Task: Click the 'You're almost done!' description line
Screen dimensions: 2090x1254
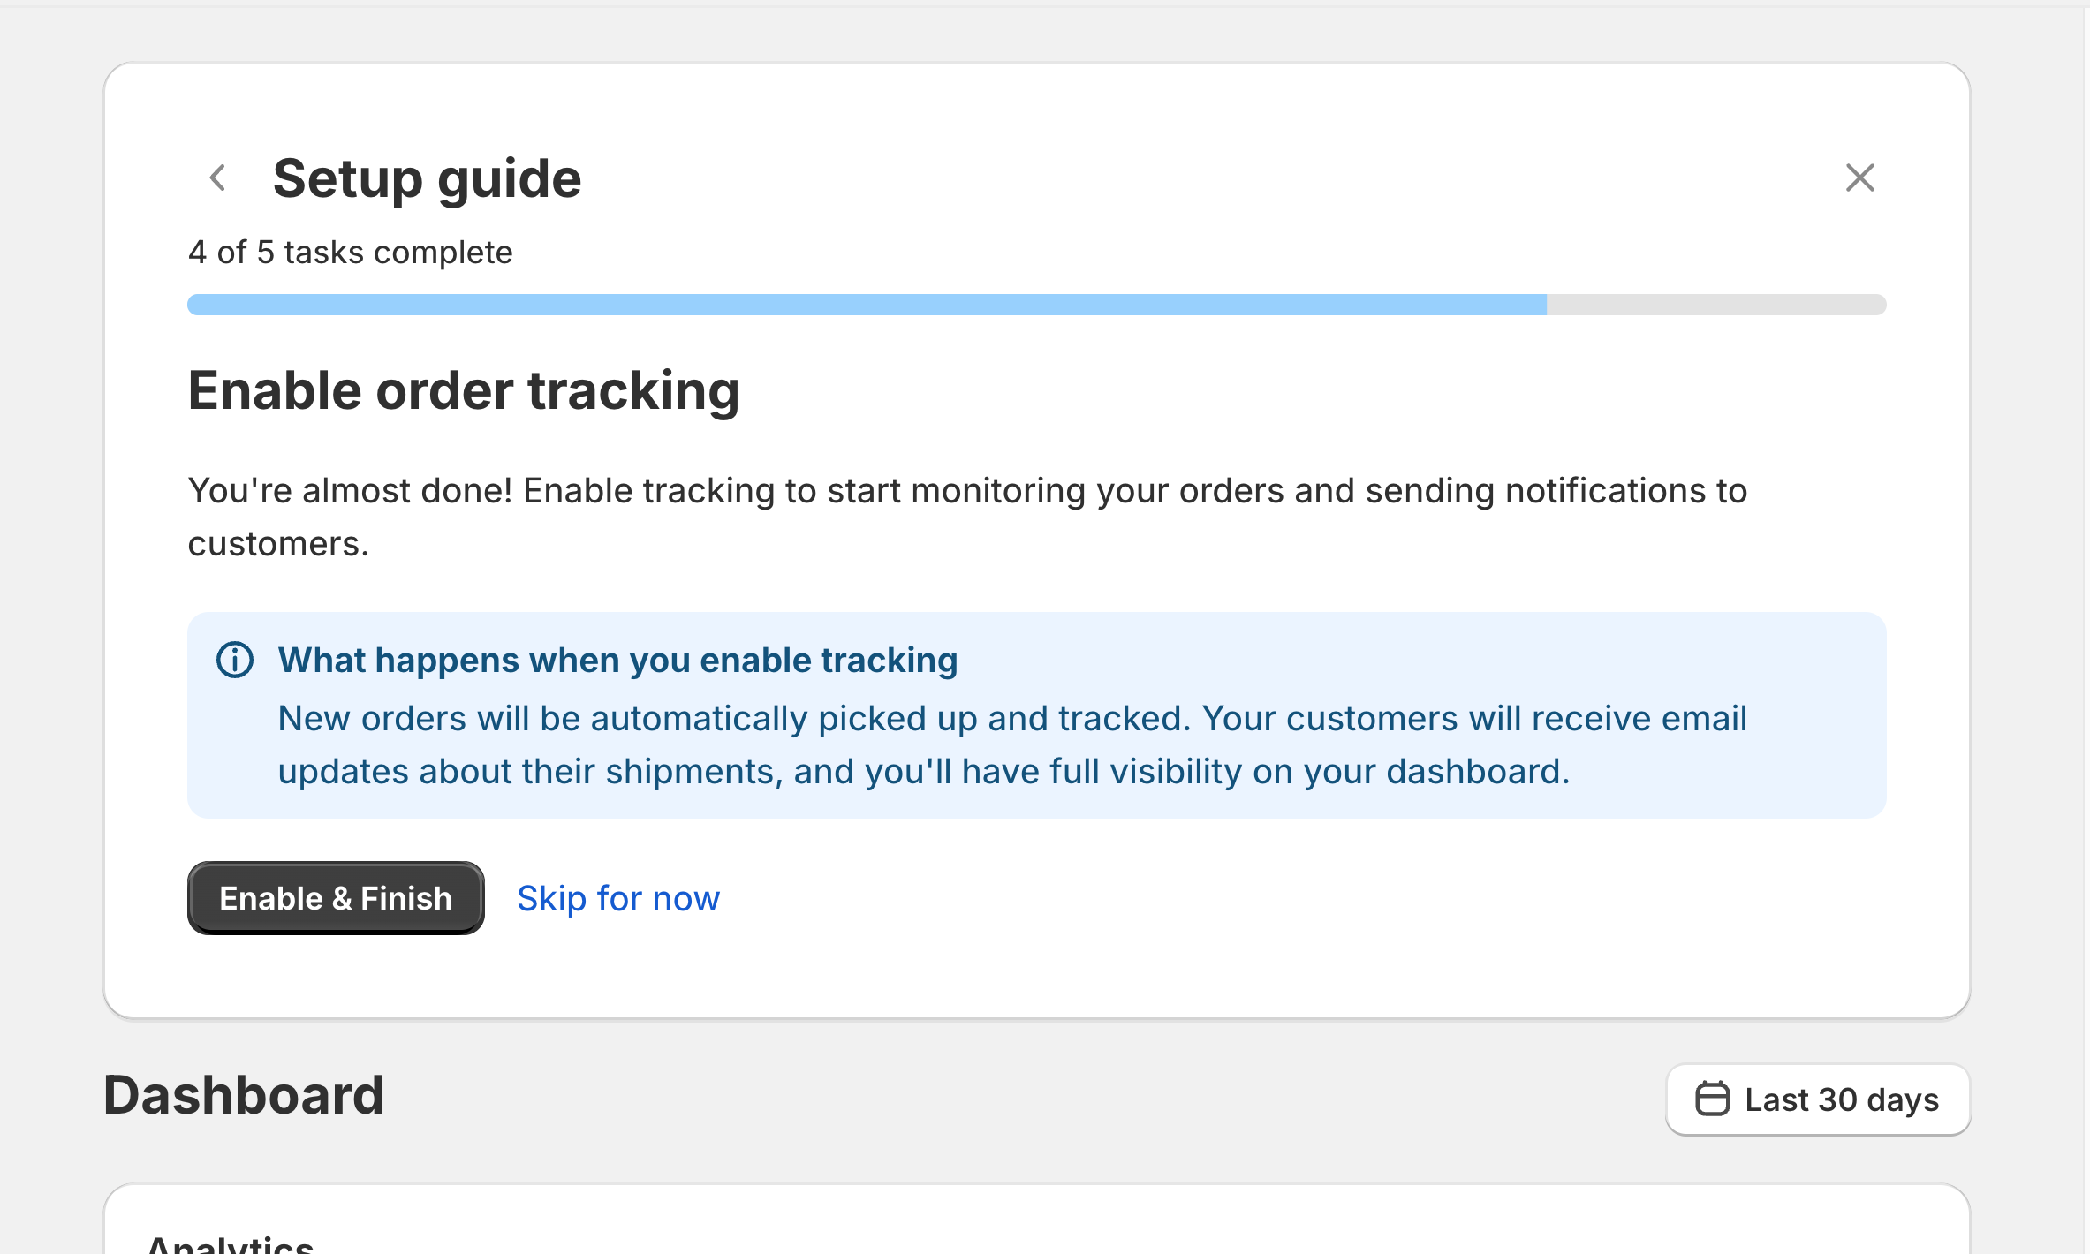Action: (967, 490)
